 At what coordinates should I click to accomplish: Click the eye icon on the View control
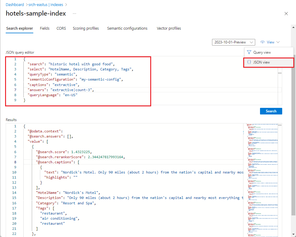(x=263, y=42)
